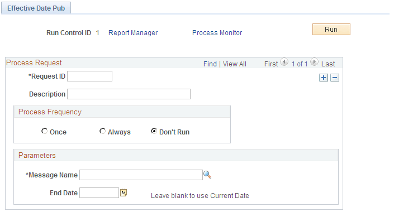Click the delete row minus icon
The width and height of the screenshot is (394, 212).
[335, 78]
